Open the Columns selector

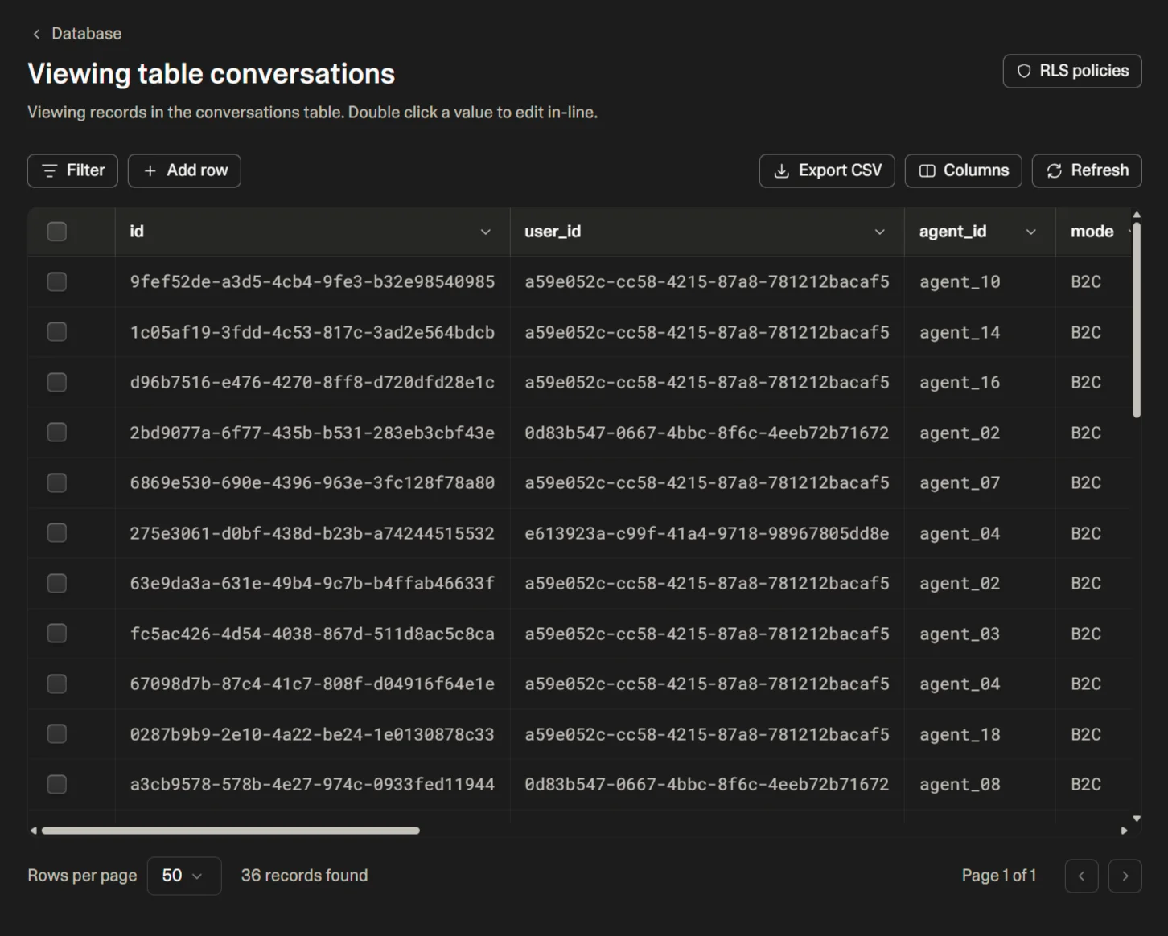tap(963, 170)
